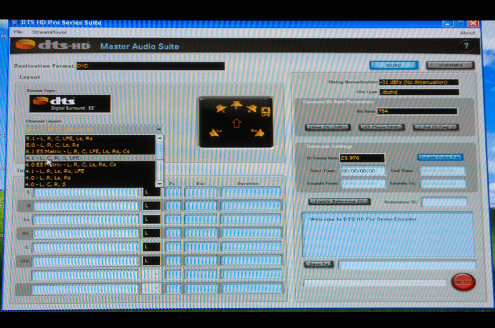Open the StreamPlayer menu
495x328 pixels.
(49, 32)
